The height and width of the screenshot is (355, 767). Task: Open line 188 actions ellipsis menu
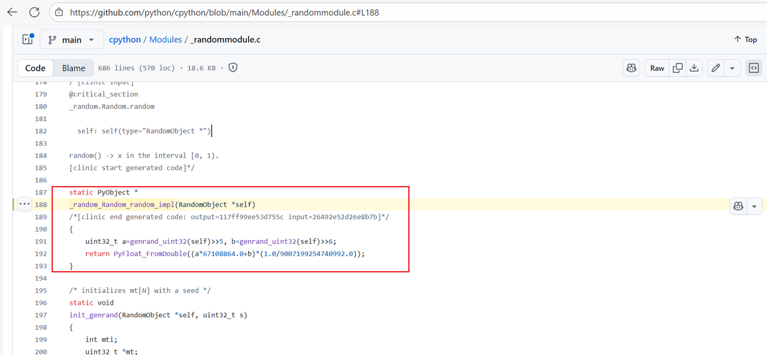[x=24, y=204]
